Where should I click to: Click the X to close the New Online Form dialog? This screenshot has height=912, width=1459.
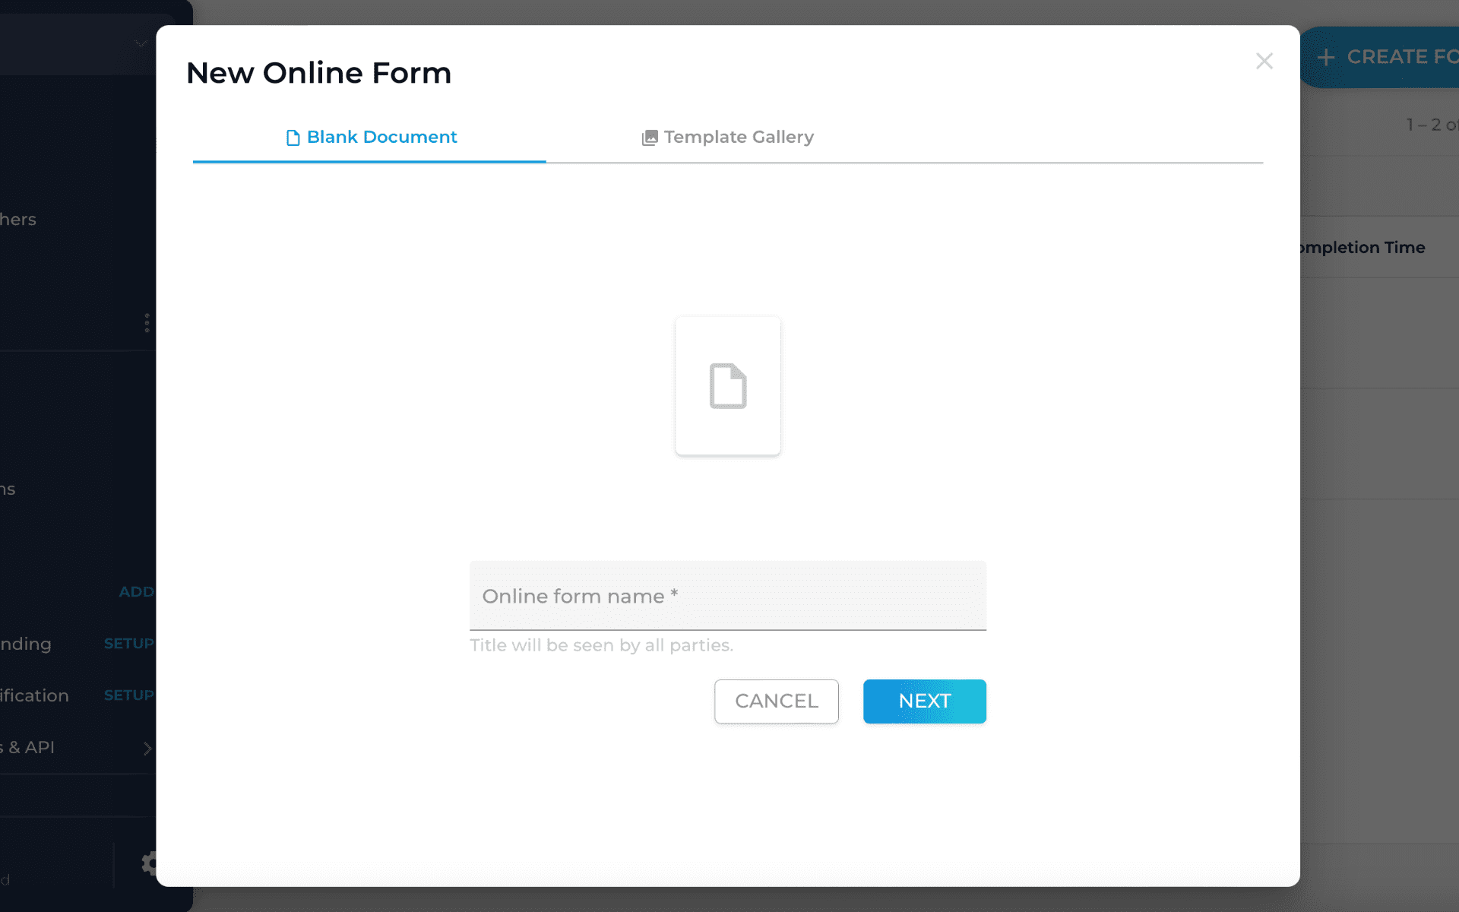pos(1264,62)
